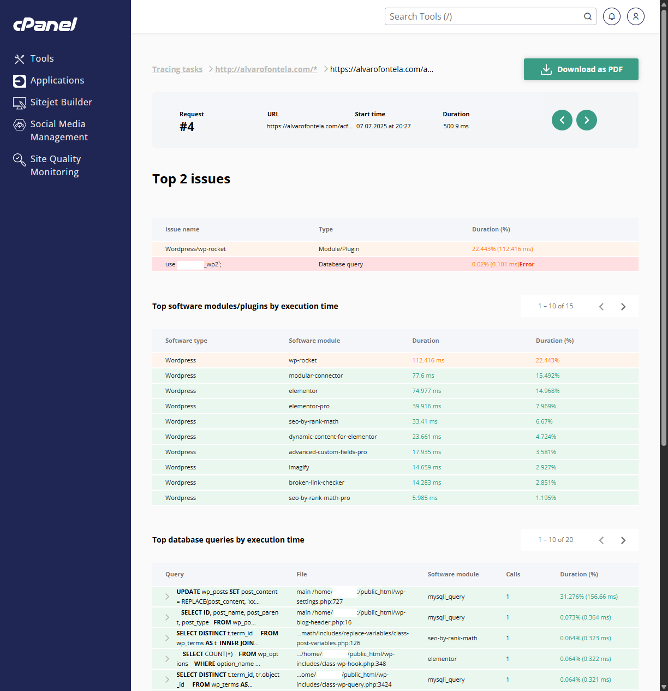Image resolution: width=668 pixels, height=691 pixels.
Task: Select Tools in the sidebar
Action: [x=42, y=58]
